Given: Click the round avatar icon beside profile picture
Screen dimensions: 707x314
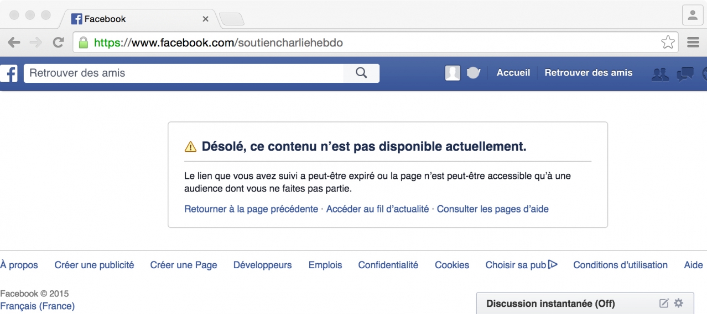Looking at the screenshot, I should click(473, 73).
